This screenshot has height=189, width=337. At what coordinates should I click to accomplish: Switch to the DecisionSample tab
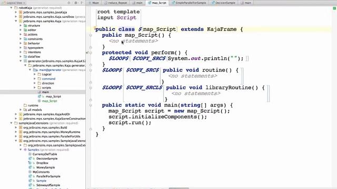coord(223,3)
